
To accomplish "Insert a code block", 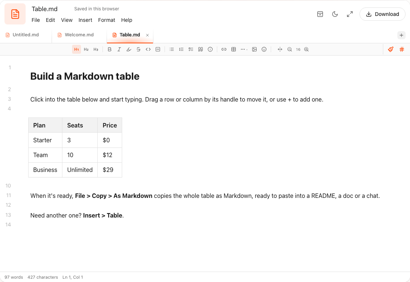I will coord(158,49).
